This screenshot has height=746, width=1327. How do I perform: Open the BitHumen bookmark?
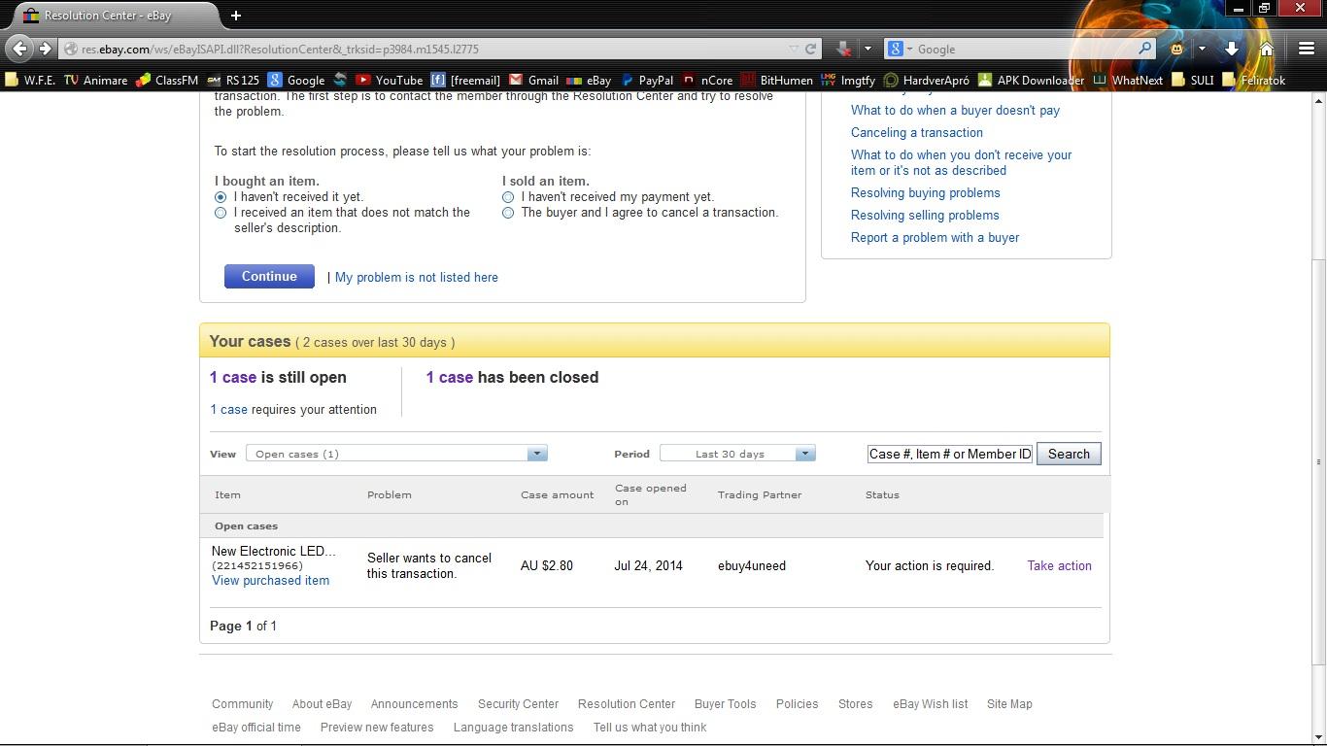click(776, 80)
